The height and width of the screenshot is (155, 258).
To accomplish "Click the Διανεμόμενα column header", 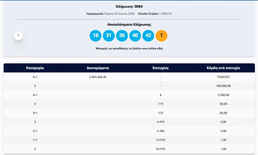I will point(98,68).
